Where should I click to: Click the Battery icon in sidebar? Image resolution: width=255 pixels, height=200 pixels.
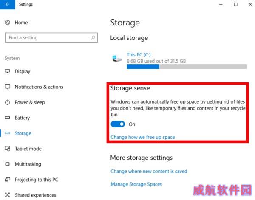pos(7,118)
